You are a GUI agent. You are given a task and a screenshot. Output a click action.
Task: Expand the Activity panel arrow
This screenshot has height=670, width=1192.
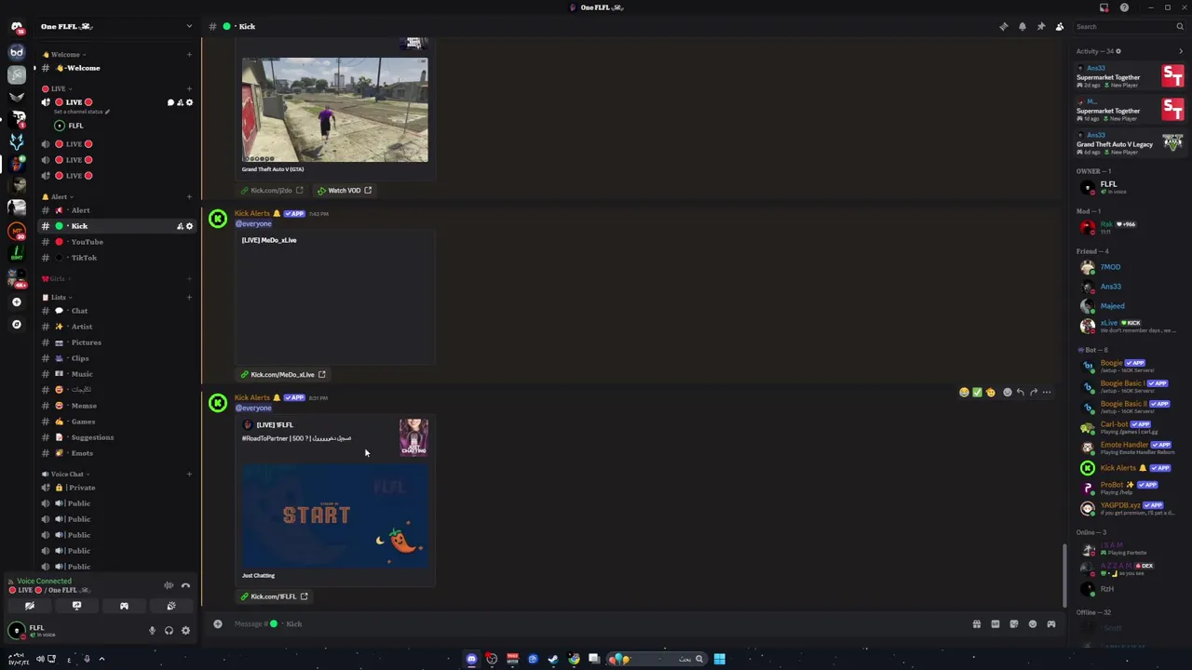coord(1181,51)
